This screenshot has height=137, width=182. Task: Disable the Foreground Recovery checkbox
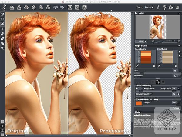pyautogui.click(x=136, y=99)
